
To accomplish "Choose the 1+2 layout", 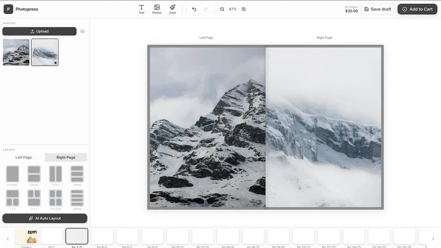I will click(12, 198).
